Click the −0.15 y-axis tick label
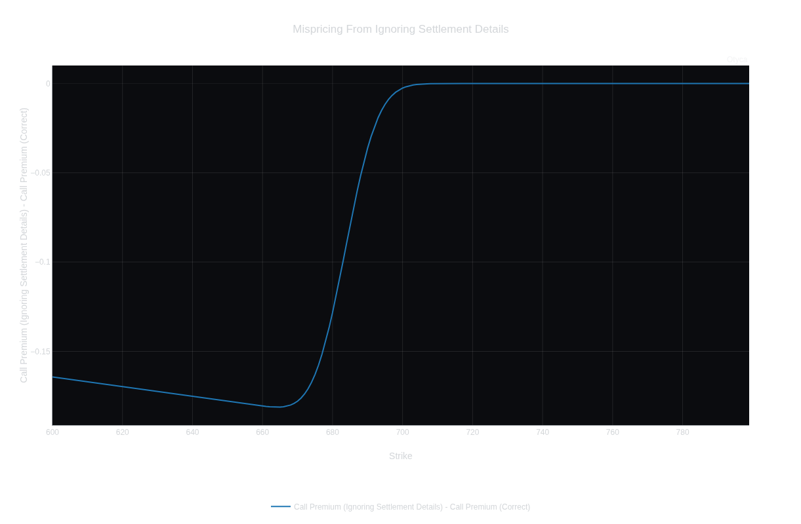The width and height of the screenshot is (801, 524). 40,352
